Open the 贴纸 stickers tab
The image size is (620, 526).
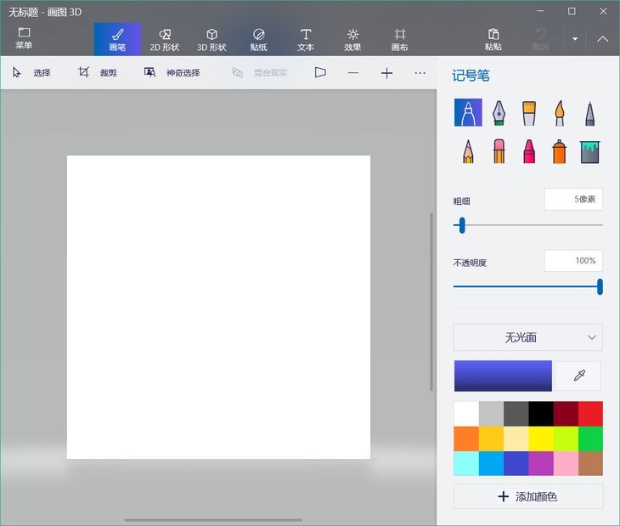coord(258,39)
